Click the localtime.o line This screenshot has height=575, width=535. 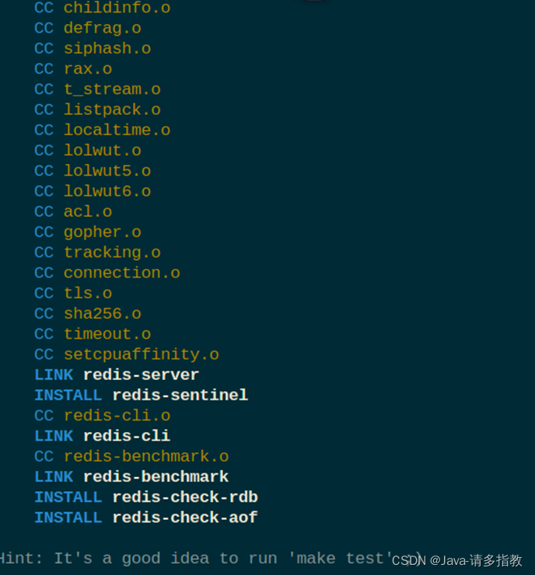pyautogui.click(x=117, y=130)
